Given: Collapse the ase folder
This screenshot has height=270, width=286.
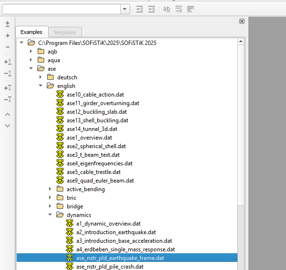Looking at the screenshot, I should (31, 68).
